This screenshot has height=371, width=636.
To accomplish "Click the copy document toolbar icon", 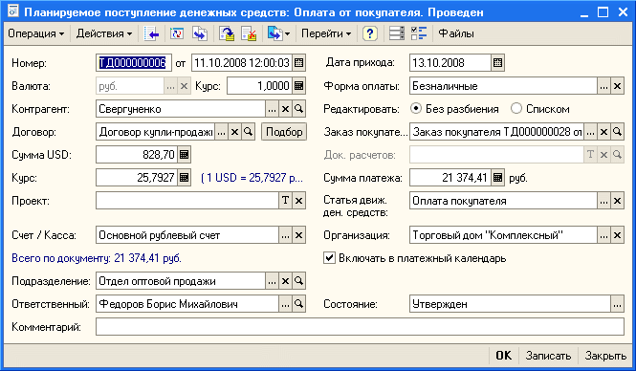I will click(200, 33).
